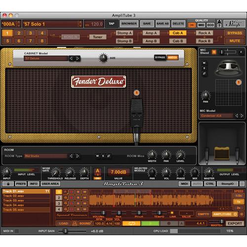
Task: Click the TAP tempo button
Action: pos(112,24)
